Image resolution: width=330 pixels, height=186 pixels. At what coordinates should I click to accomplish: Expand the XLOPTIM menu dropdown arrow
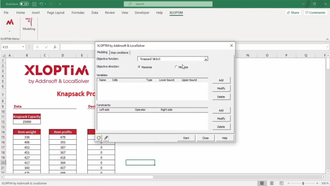(10, 31)
